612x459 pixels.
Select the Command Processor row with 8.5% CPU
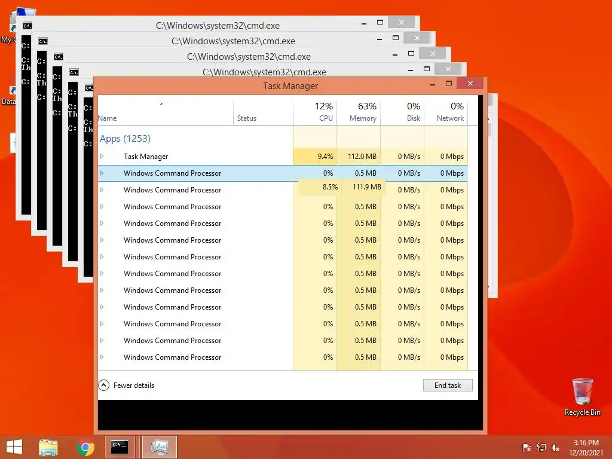pyautogui.click(x=283, y=190)
